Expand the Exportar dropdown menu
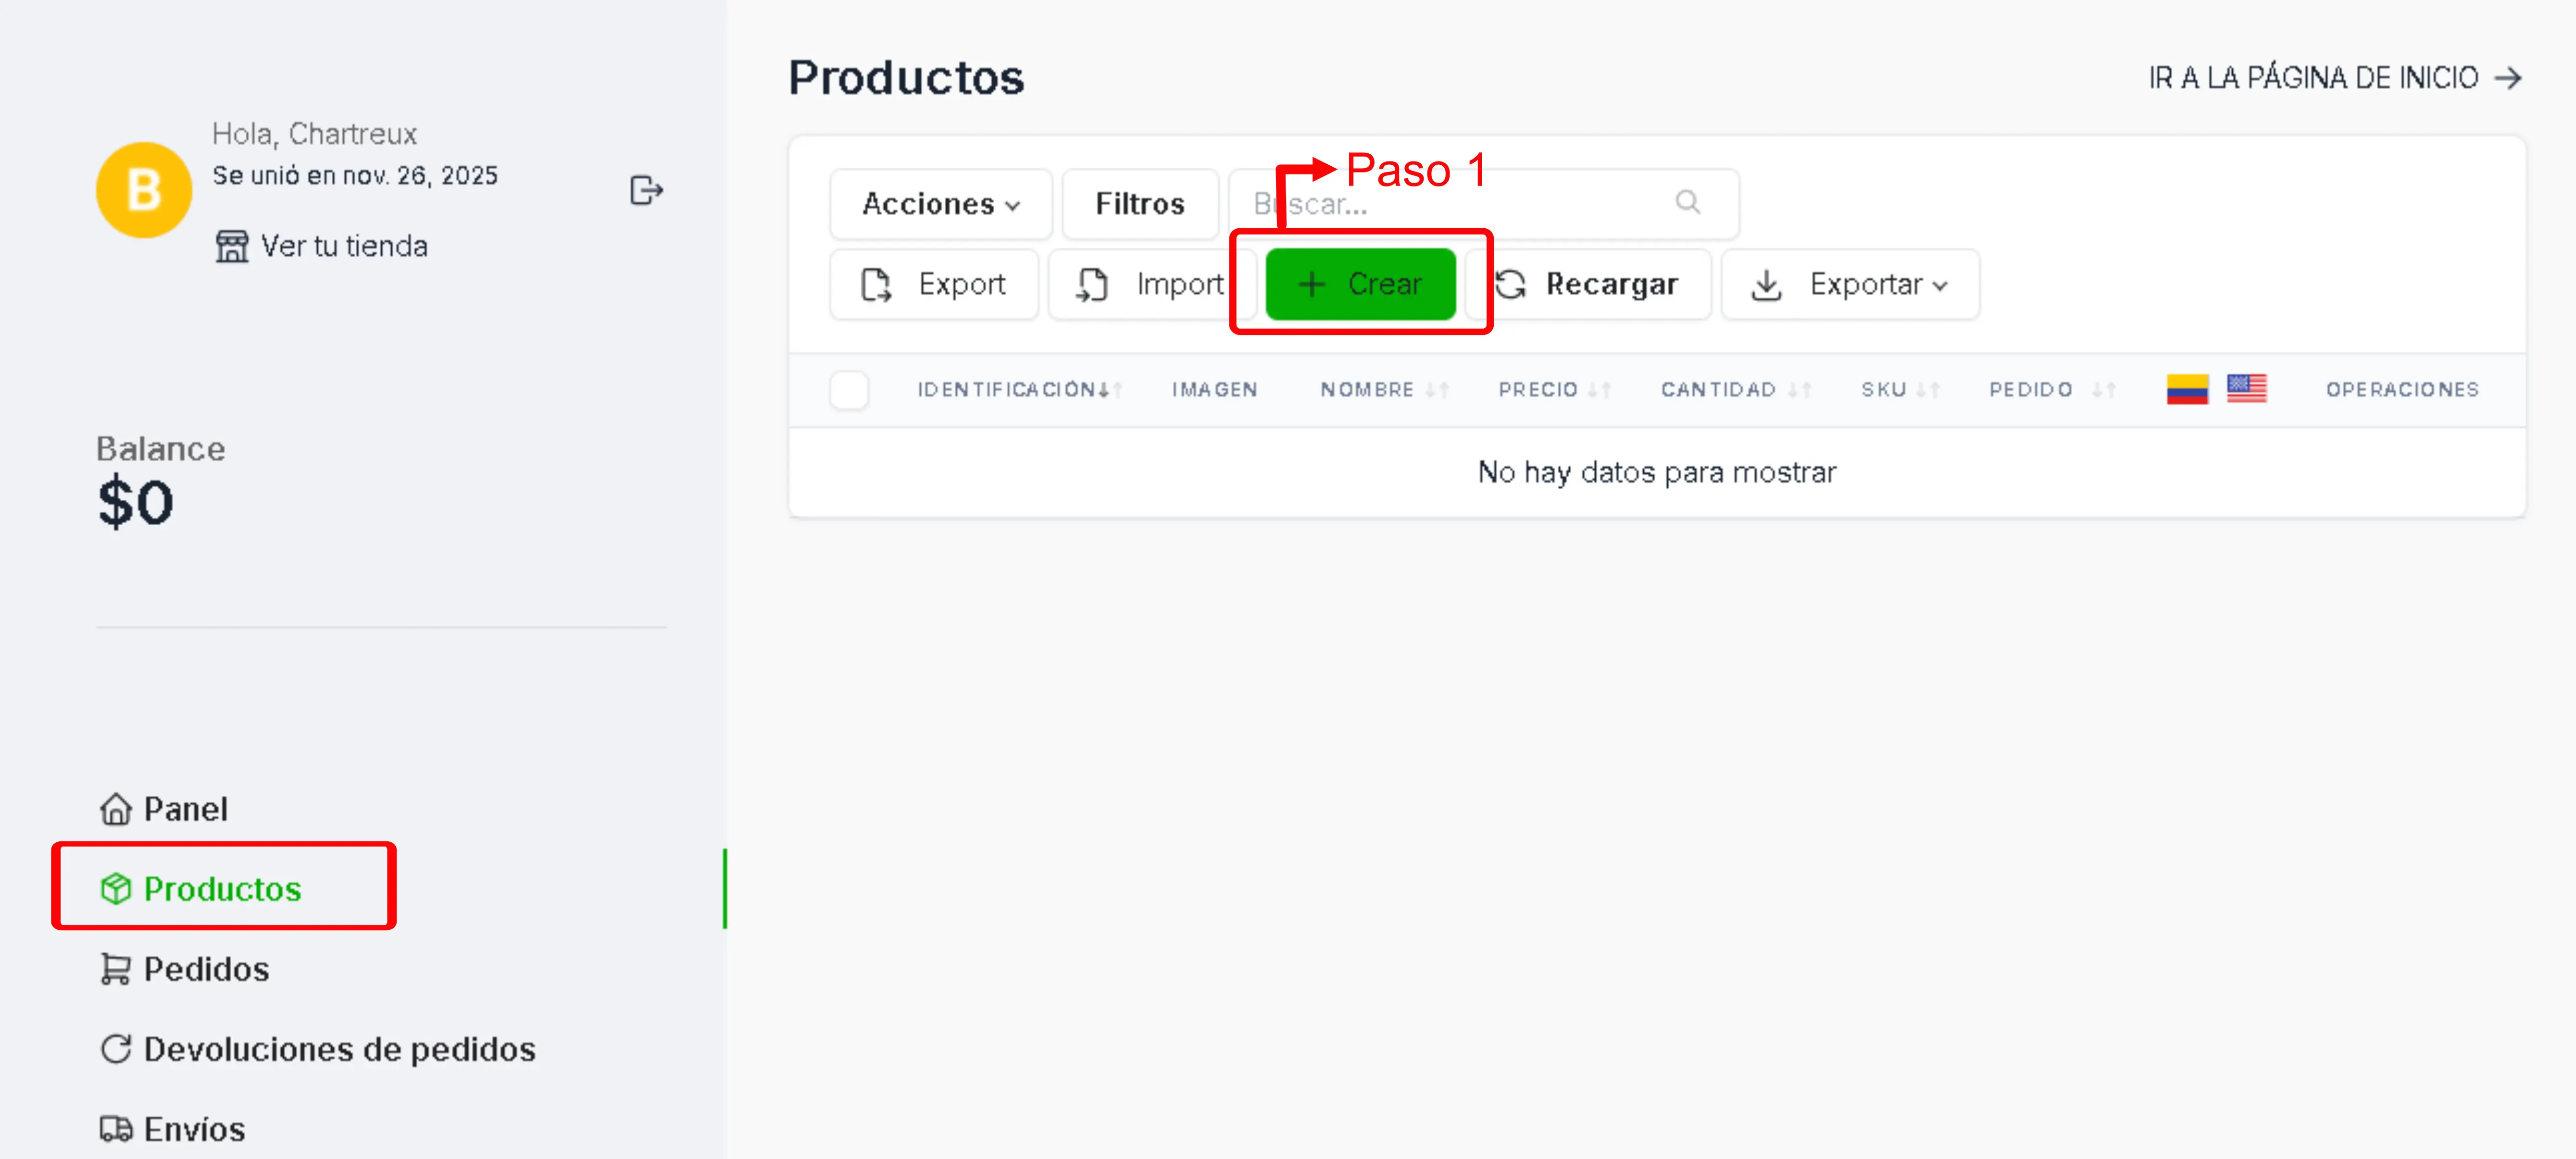 click(1849, 285)
